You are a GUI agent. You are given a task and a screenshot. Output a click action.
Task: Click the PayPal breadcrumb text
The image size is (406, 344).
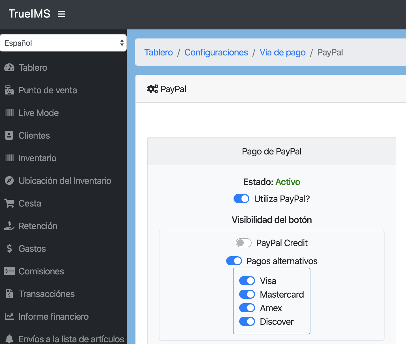coord(330,52)
